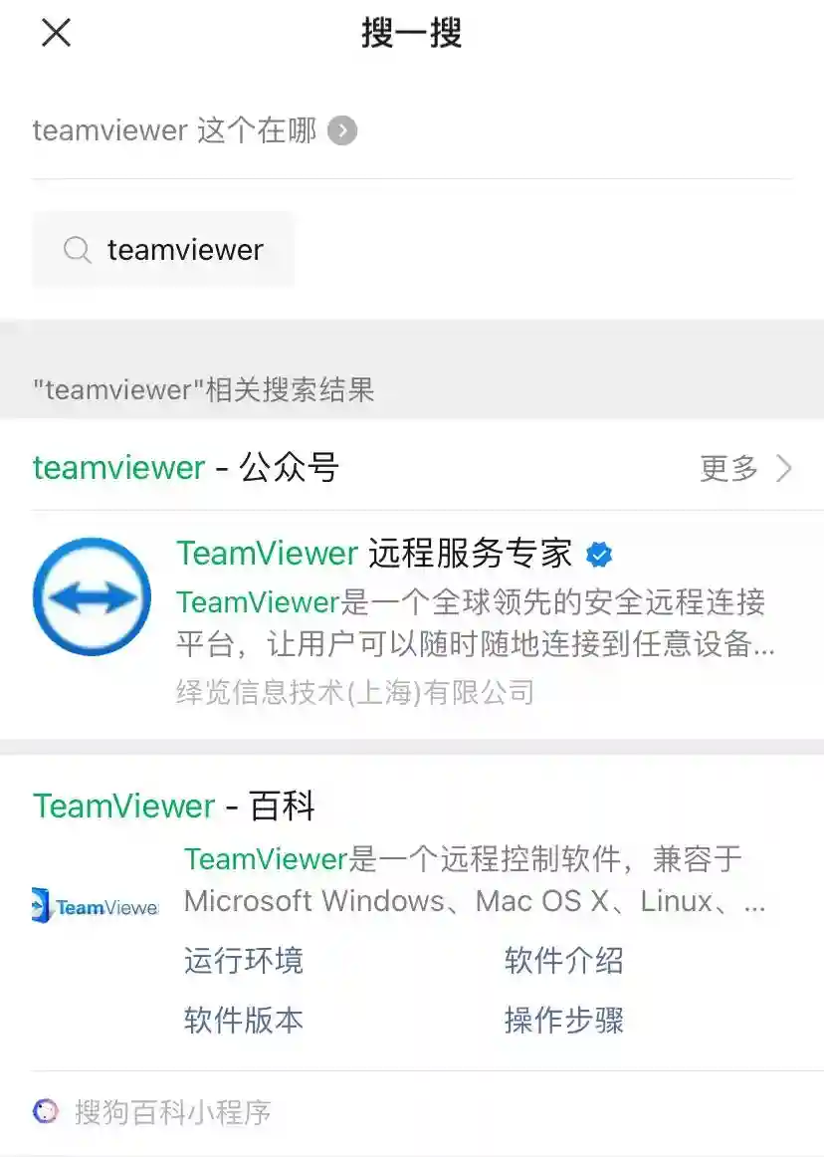Tap the TeamViewer blue arrow logo
Image resolution: width=824 pixels, height=1157 pixels.
[93, 596]
